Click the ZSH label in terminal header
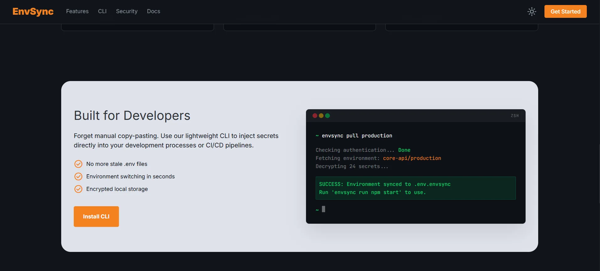600x271 pixels. pyautogui.click(x=515, y=116)
